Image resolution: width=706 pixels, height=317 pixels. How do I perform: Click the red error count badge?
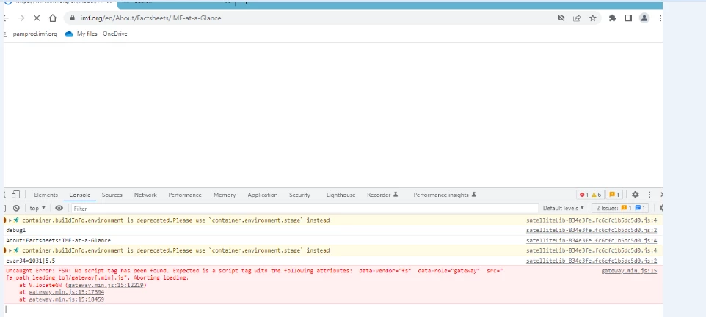click(x=584, y=195)
